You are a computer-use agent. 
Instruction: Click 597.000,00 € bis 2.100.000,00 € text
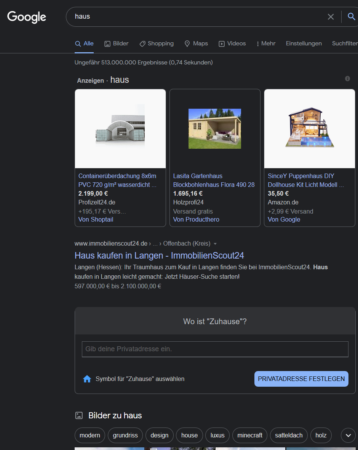(x=118, y=286)
